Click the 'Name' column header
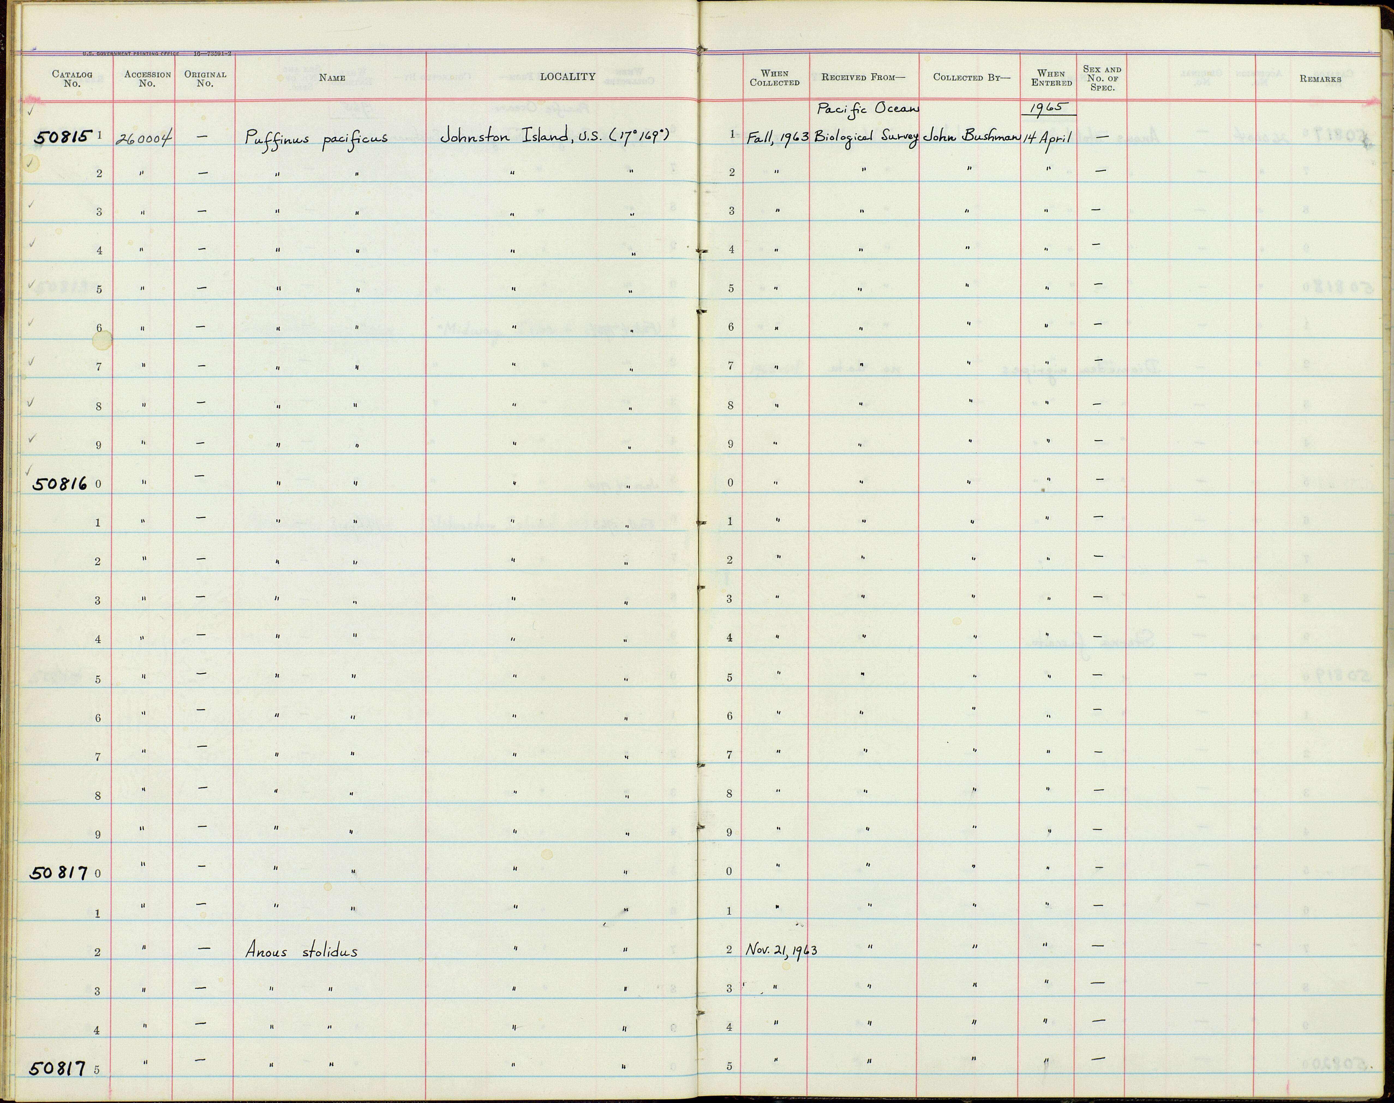The height and width of the screenshot is (1103, 1394). point(332,77)
